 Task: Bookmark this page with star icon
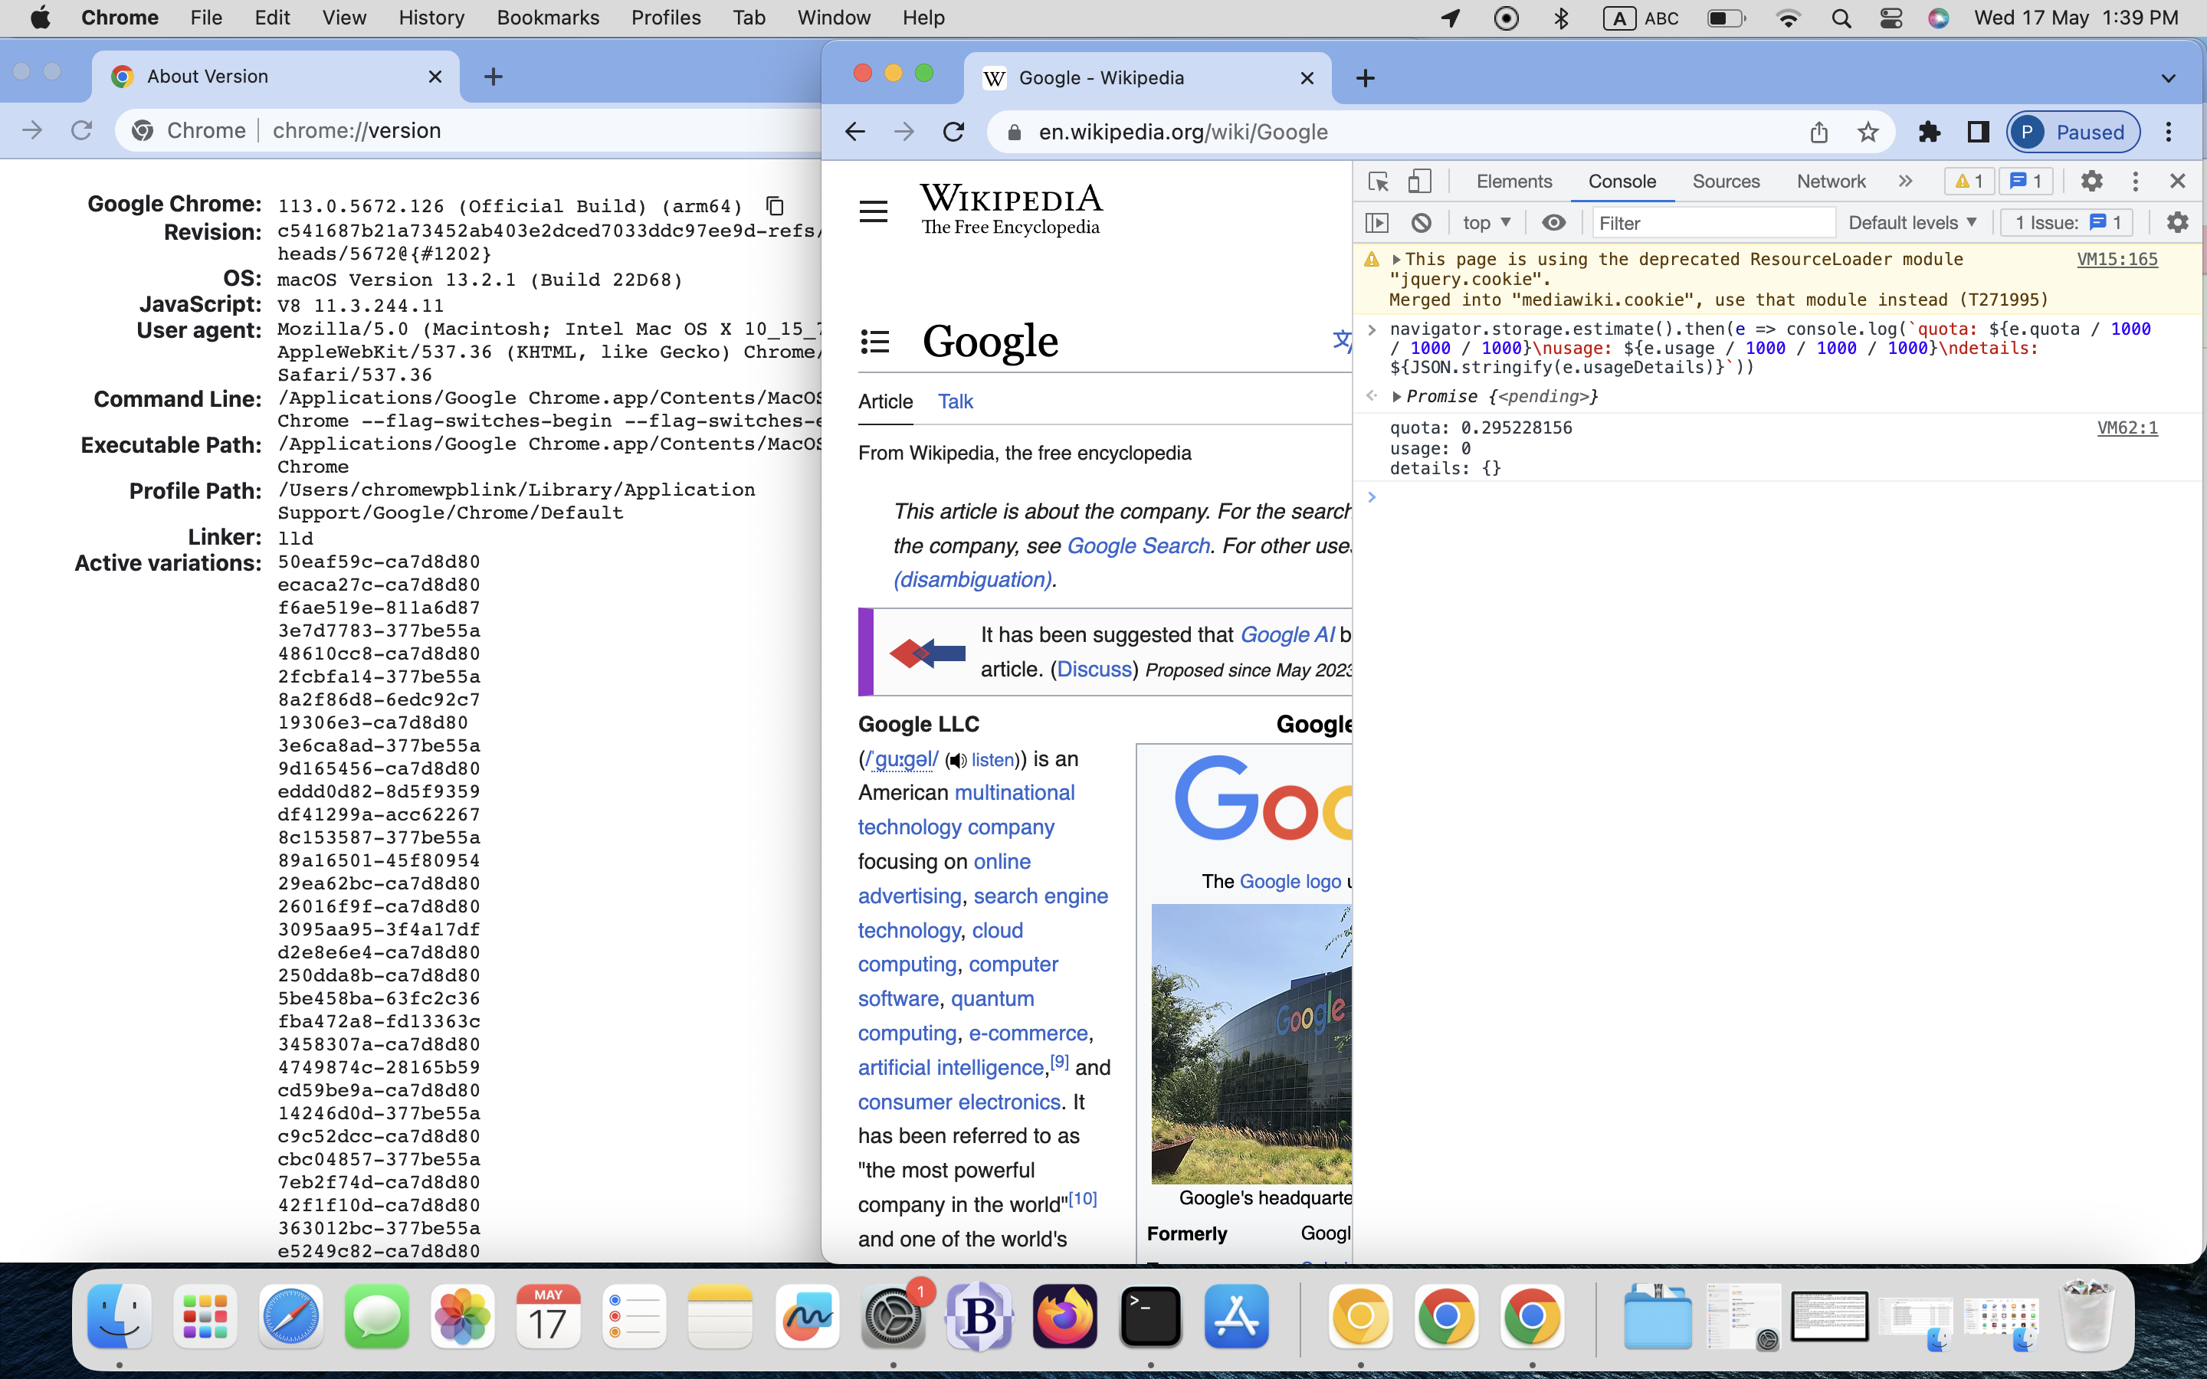pyautogui.click(x=1867, y=133)
